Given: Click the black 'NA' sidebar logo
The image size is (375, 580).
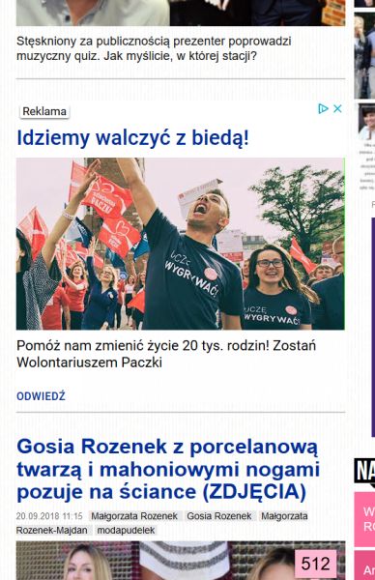Looking at the screenshot, I should 364,471.
